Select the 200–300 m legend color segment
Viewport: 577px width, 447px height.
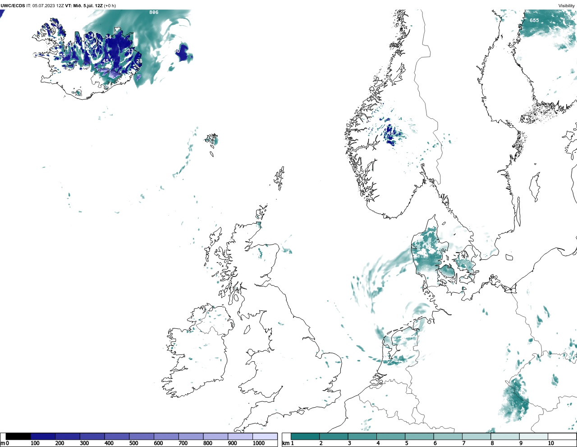tap(68, 436)
